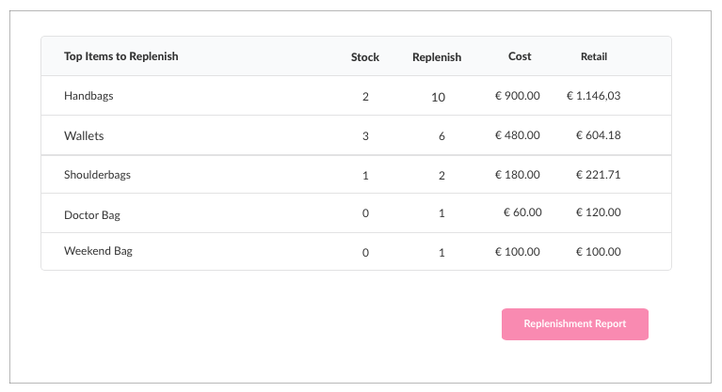Click the Replenishment Report button
This screenshot has width=722, height=392.
pos(574,324)
